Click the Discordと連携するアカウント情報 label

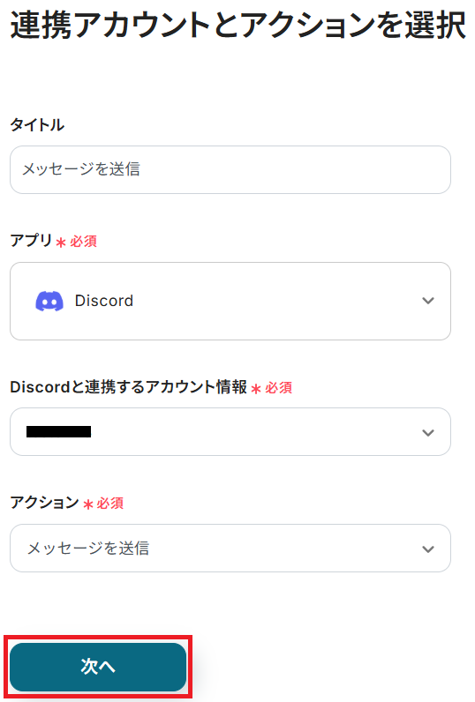click(129, 387)
